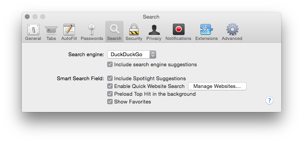Screen dimensions: 303x143
Task: Select the Extensions puzzle piece icon
Action: [x=206, y=29]
